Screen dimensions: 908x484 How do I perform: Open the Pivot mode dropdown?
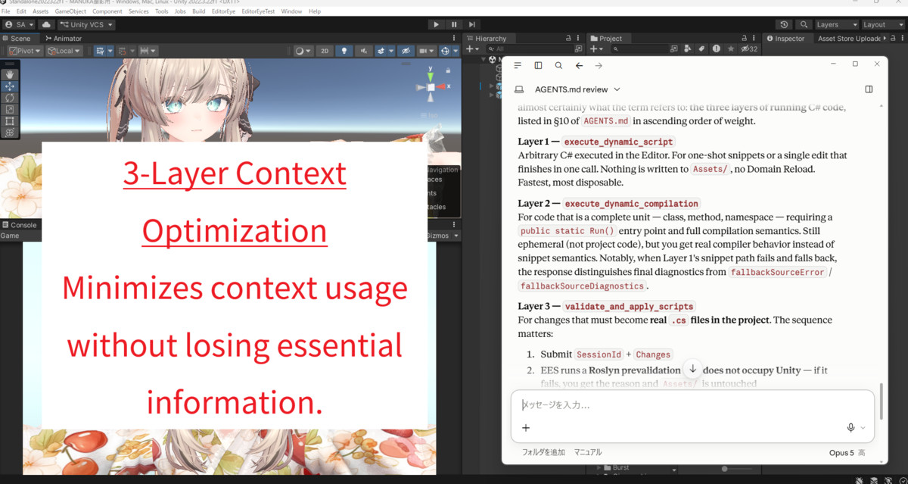(25, 51)
